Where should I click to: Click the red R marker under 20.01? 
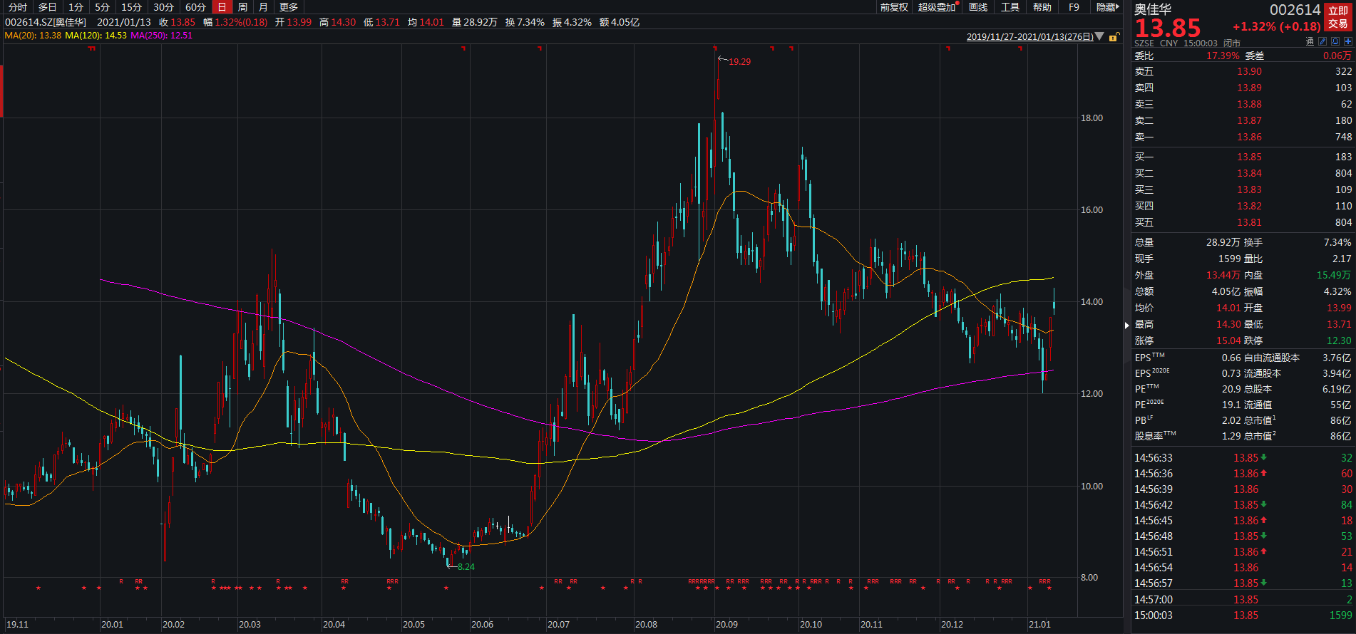(121, 582)
